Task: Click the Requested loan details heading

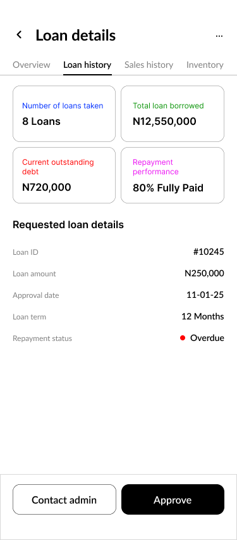Action: click(x=68, y=225)
